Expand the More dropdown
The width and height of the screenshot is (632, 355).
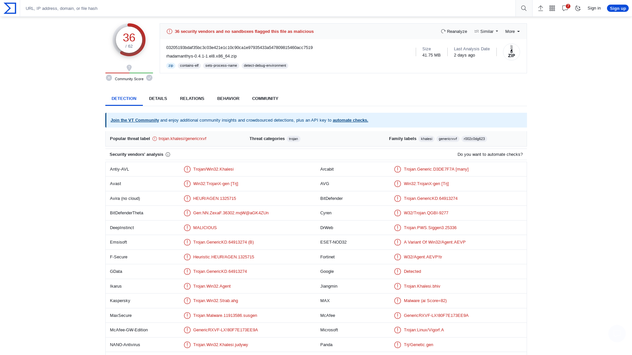(513, 32)
